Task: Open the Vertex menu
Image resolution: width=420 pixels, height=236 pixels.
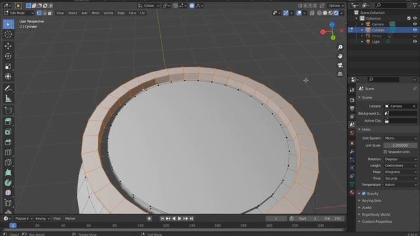Action: click(108, 13)
